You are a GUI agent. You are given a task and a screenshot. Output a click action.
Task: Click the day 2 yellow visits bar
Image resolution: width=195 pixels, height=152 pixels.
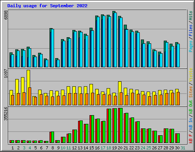17,92
